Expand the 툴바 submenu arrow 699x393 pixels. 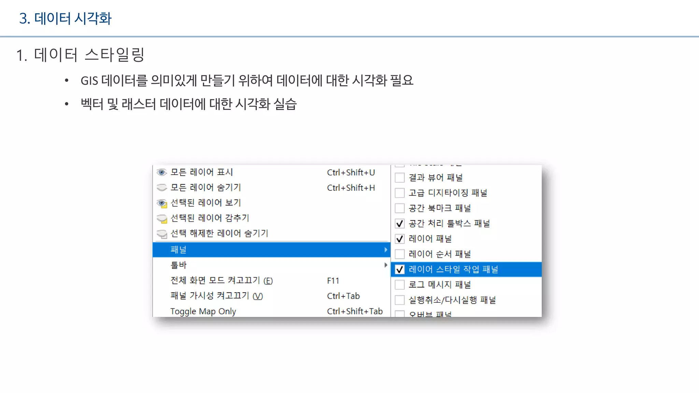click(386, 265)
